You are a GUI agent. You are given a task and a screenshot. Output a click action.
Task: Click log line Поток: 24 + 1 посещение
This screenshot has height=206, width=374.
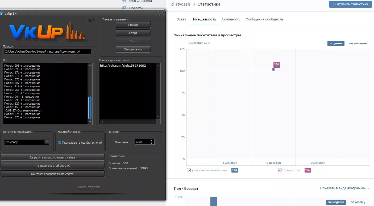pyautogui.click(x=22, y=97)
